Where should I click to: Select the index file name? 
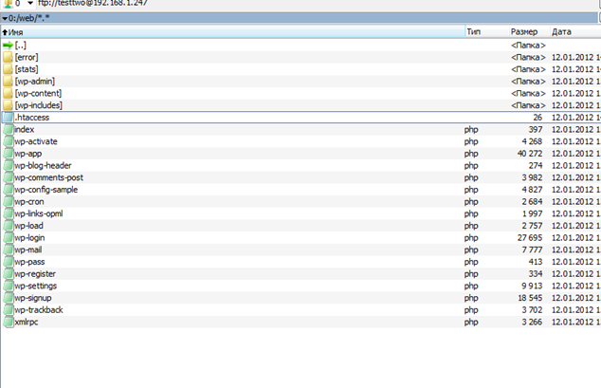tap(25, 130)
